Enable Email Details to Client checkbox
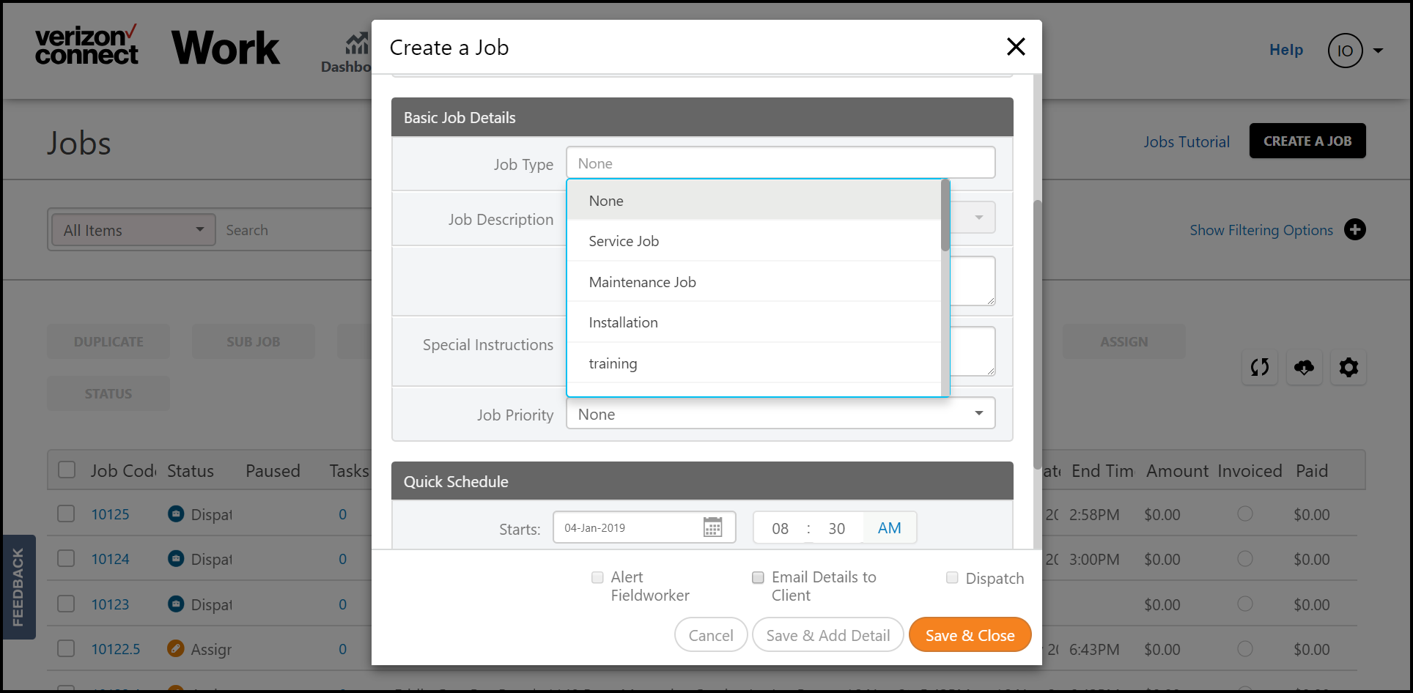Screen dimensions: 1413x693 (x=758, y=577)
